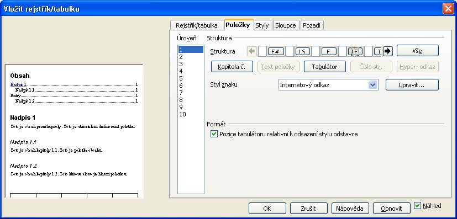Select level 10 in the Úroveň list
Screen dimensions: 457x219
[x=191, y=114]
